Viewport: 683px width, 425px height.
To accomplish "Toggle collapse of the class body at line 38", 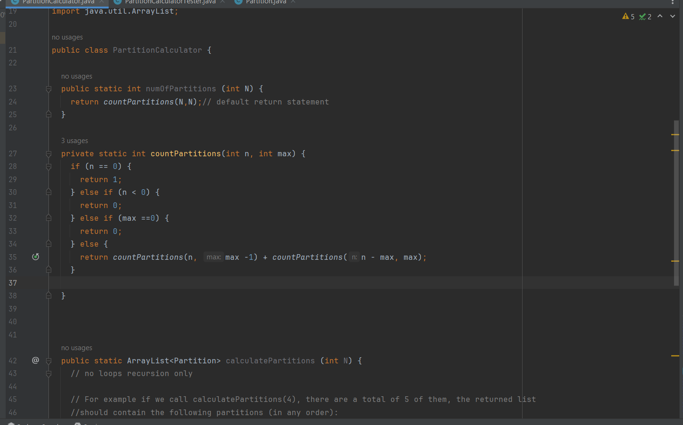I will (48, 295).
